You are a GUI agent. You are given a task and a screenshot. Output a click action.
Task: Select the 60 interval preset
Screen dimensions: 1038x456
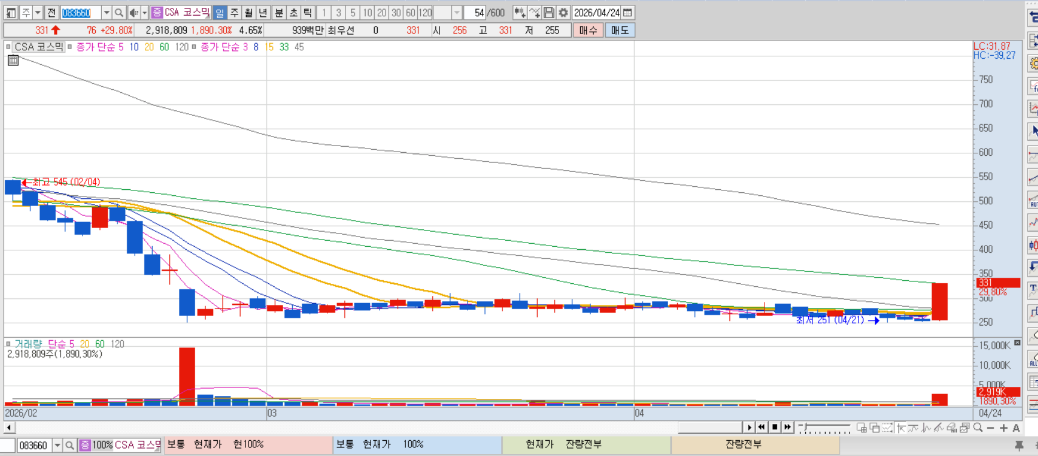tap(410, 13)
